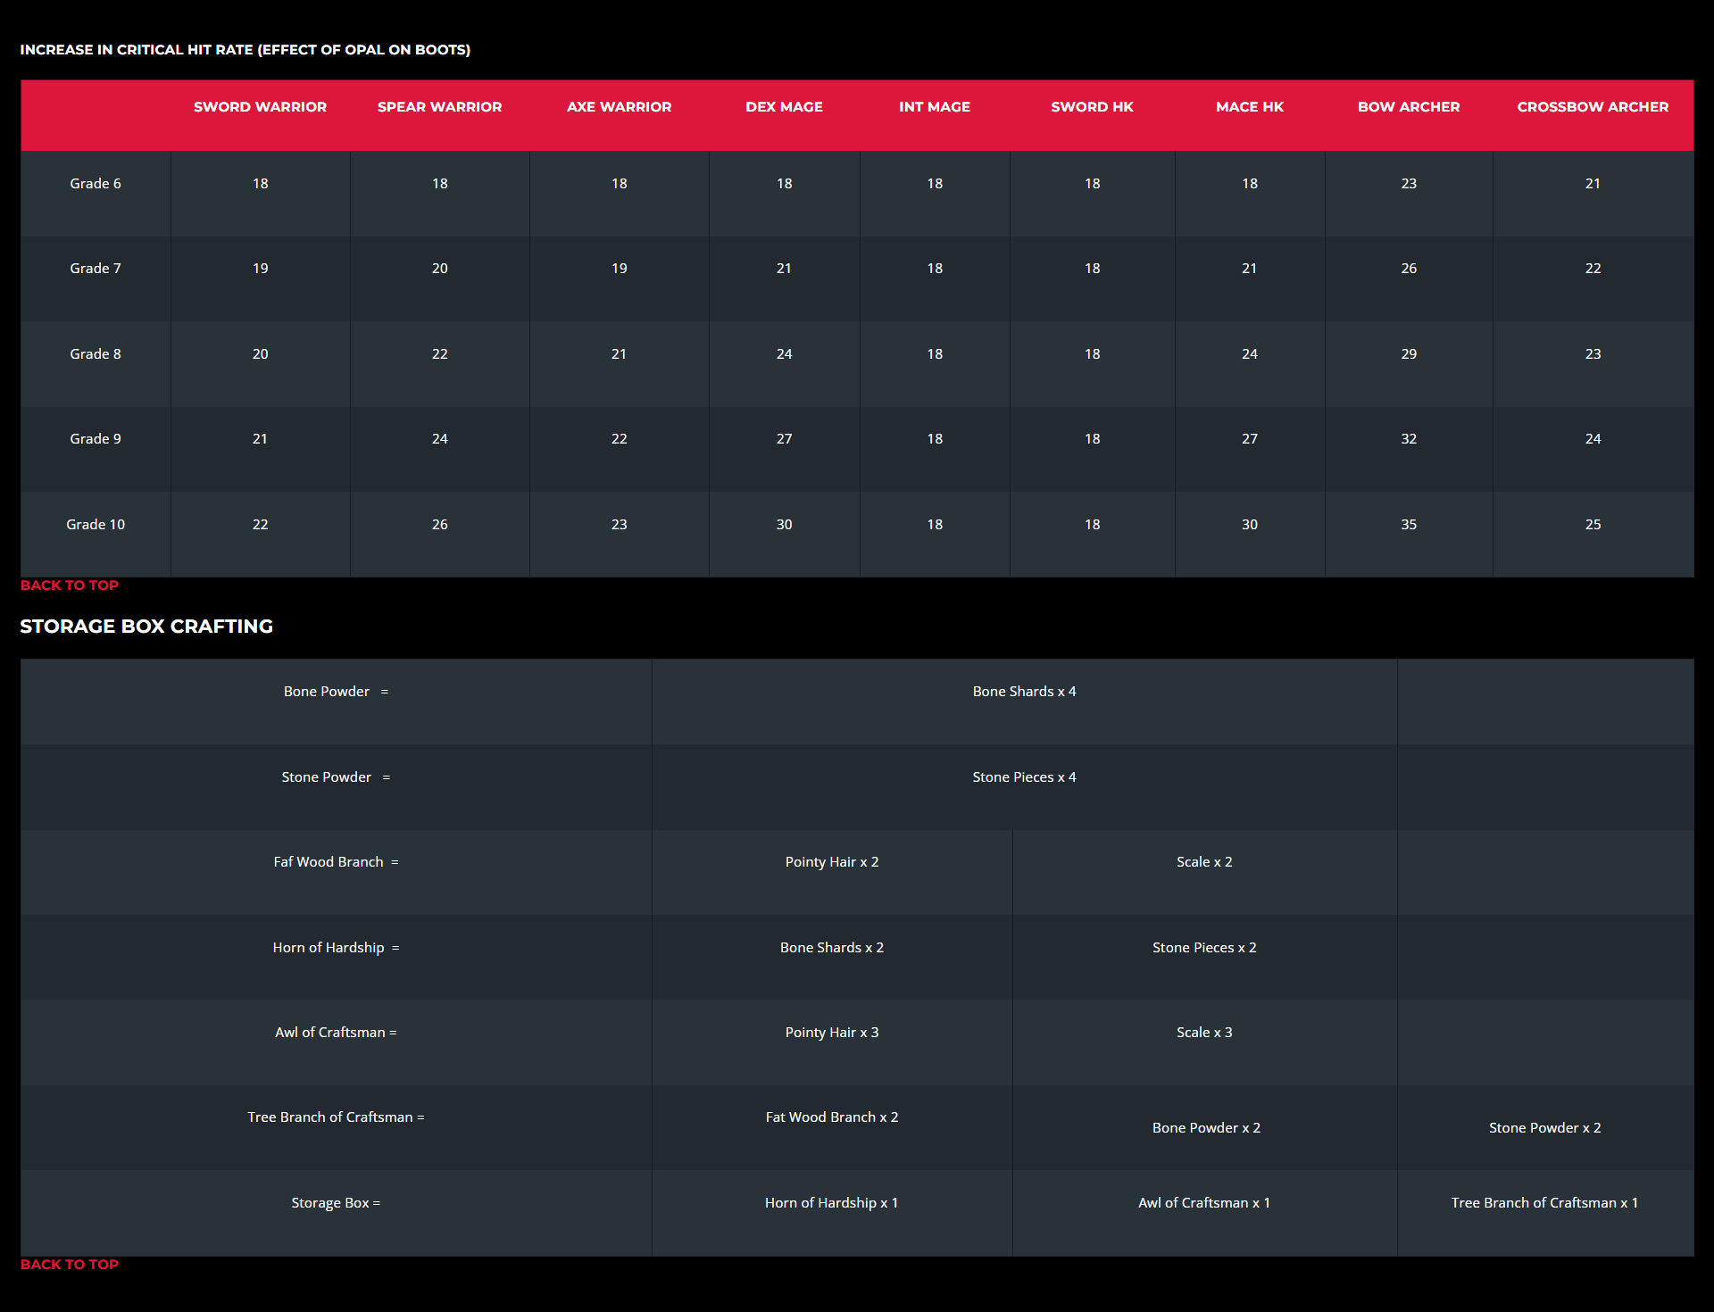The height and width of the screenshot is (1312, 1714).
Task: Select the Grade 10 row label
Action: pos(96,525)
